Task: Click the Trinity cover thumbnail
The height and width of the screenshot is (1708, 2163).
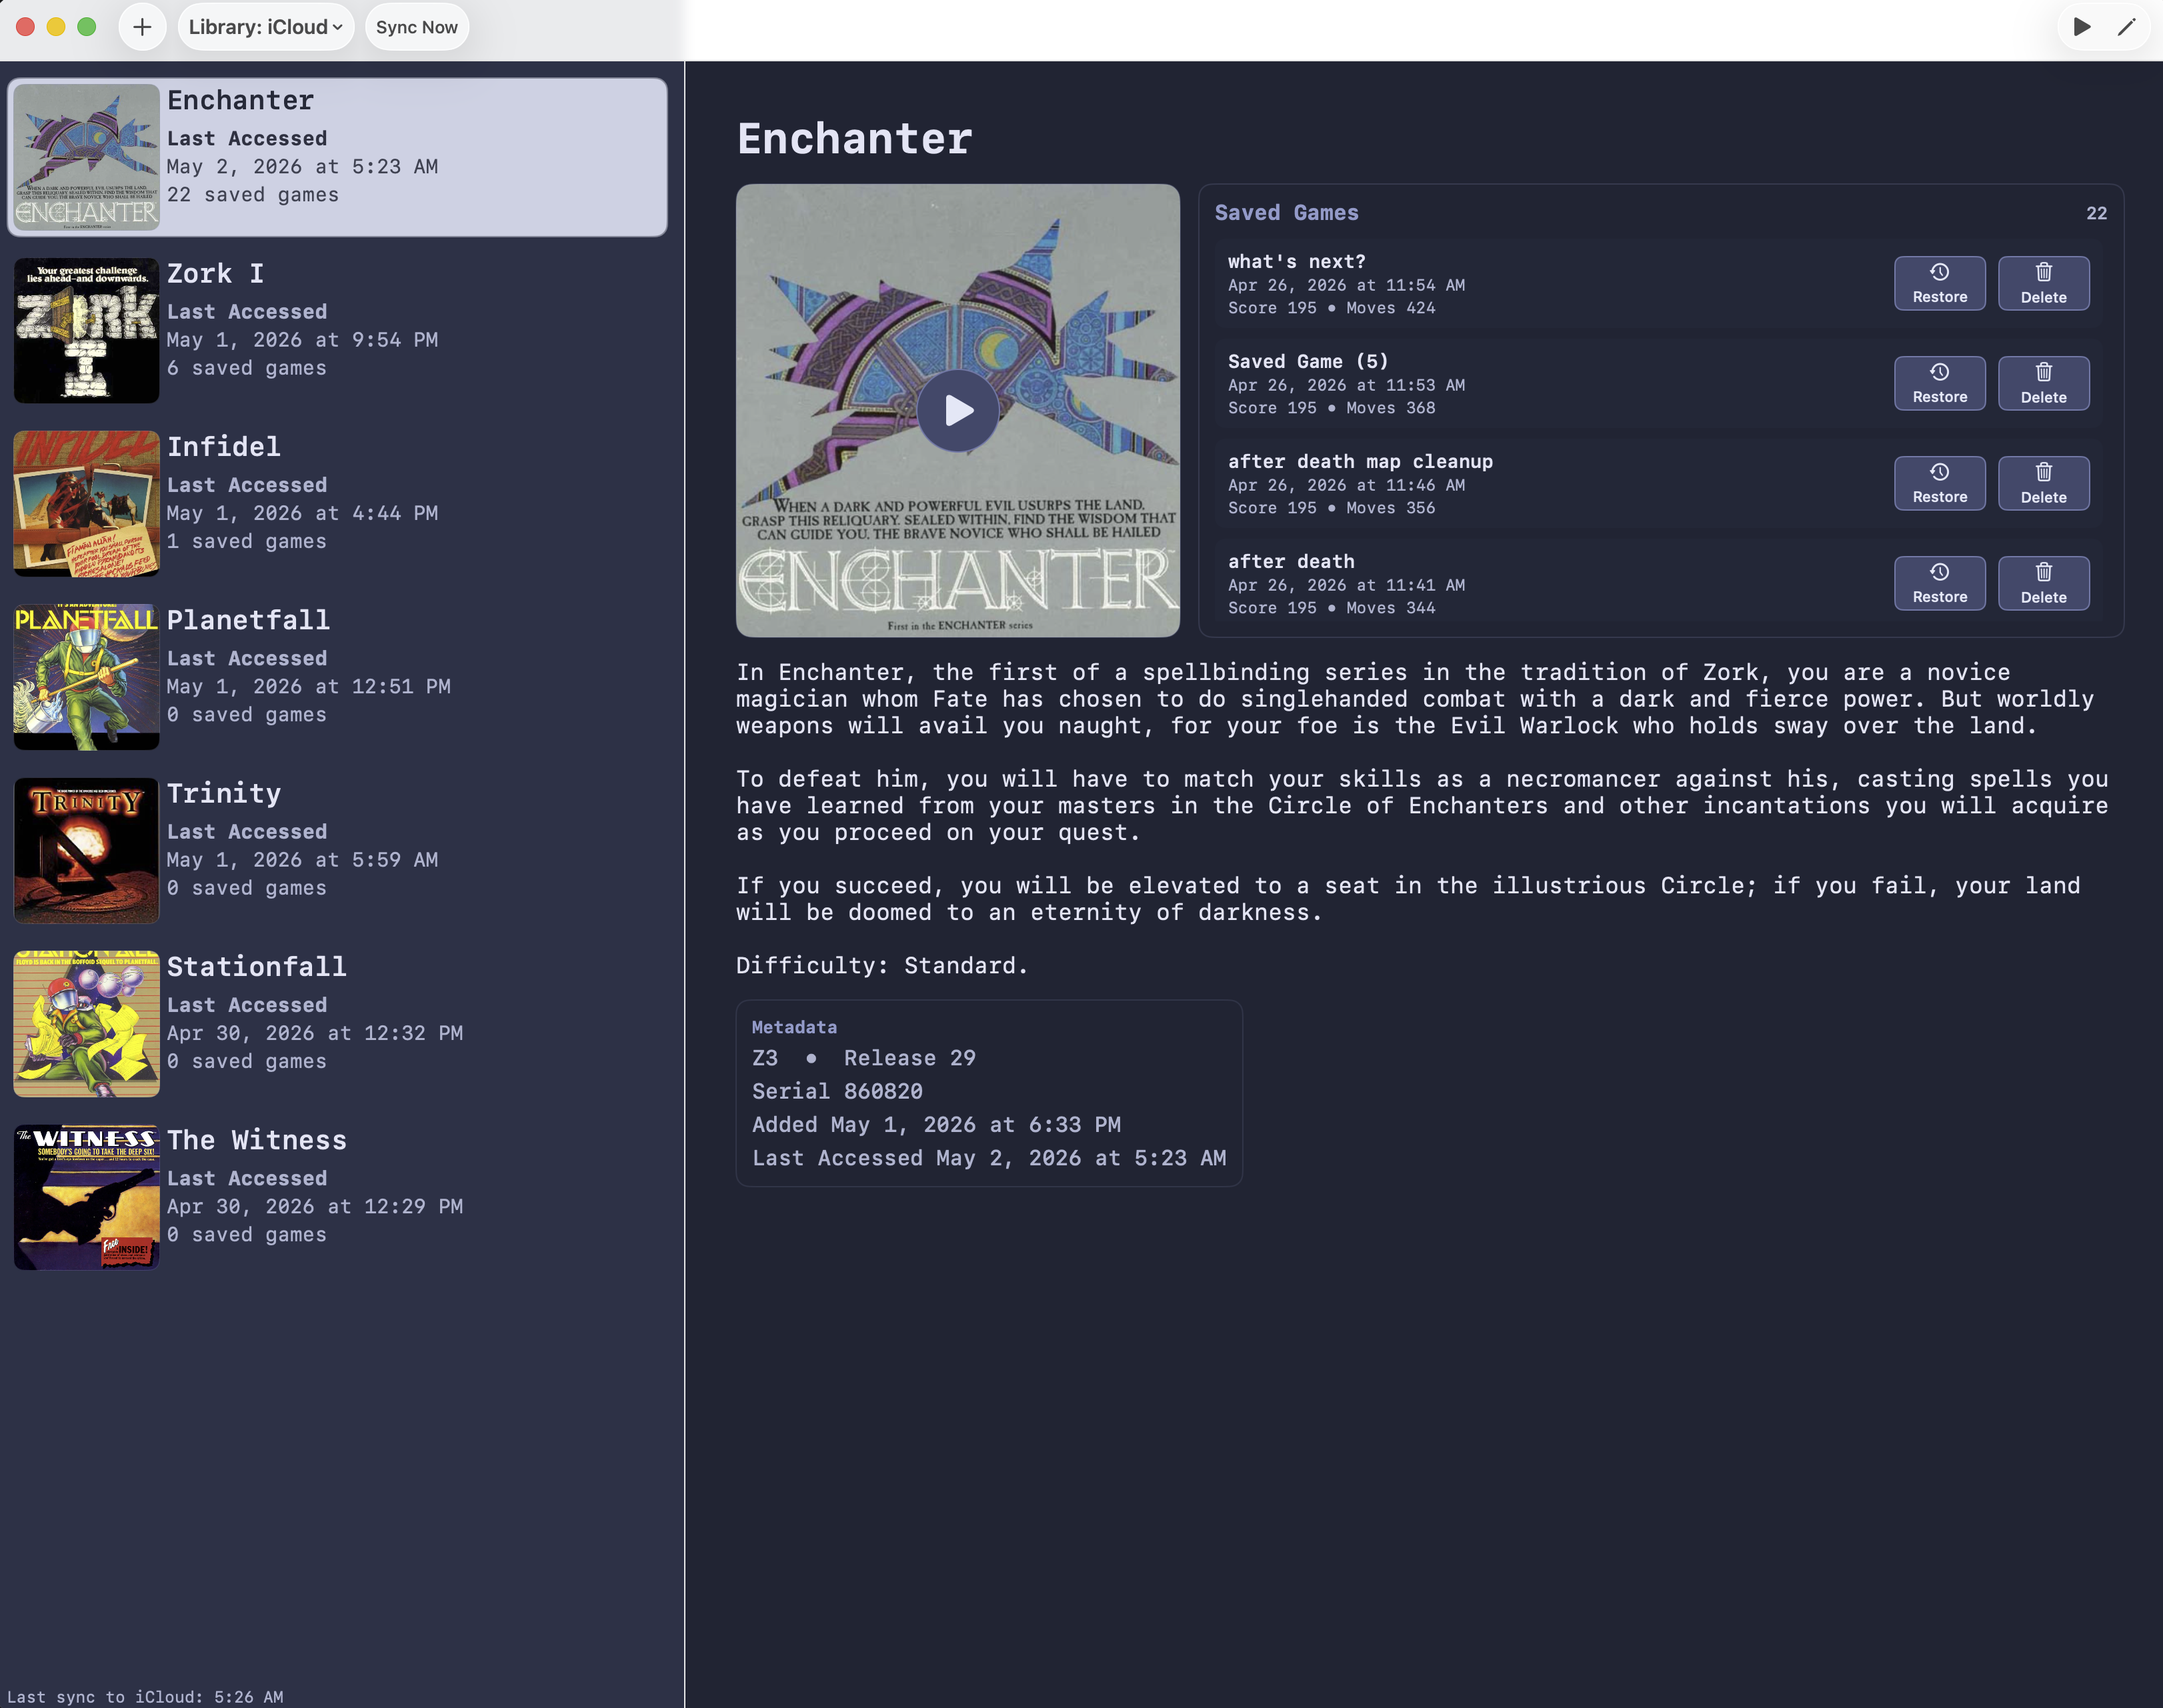Action: [86, 850]
